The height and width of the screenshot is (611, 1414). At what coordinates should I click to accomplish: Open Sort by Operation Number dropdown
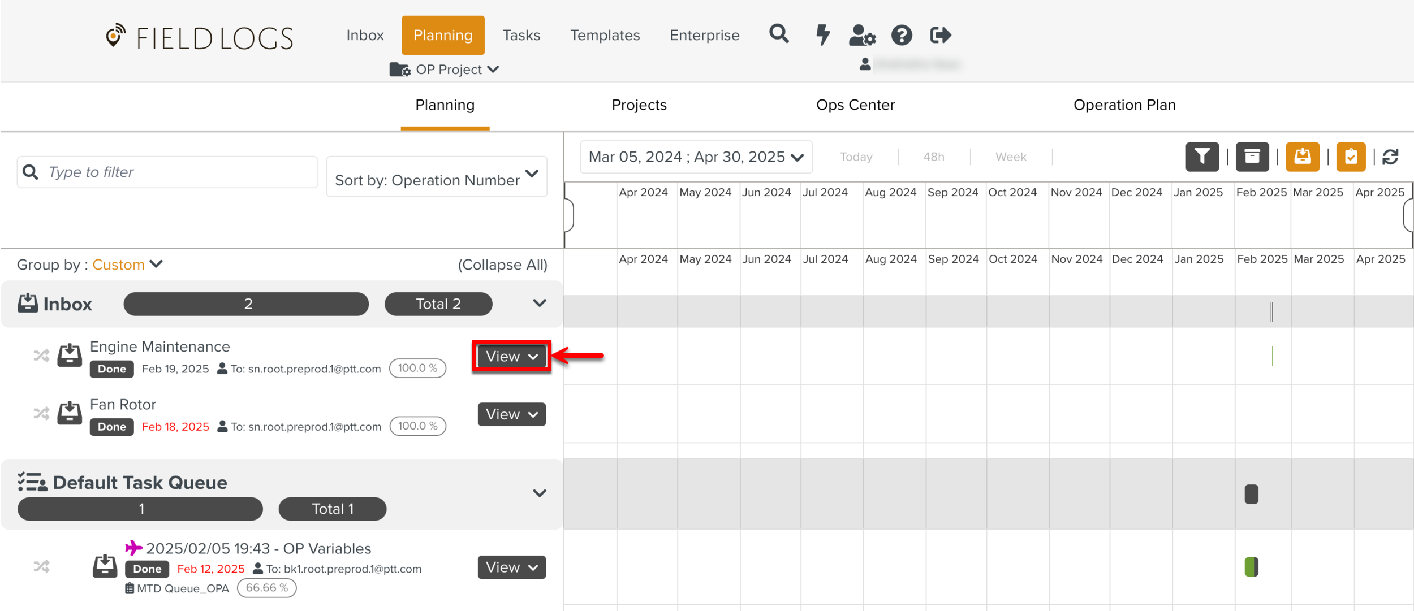[437, 177]
